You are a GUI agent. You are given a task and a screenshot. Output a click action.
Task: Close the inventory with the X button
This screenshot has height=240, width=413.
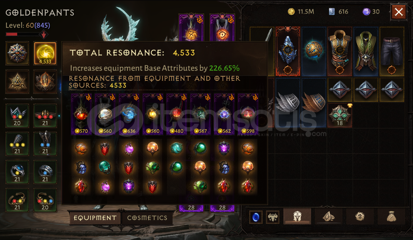(x=399, y=12)
